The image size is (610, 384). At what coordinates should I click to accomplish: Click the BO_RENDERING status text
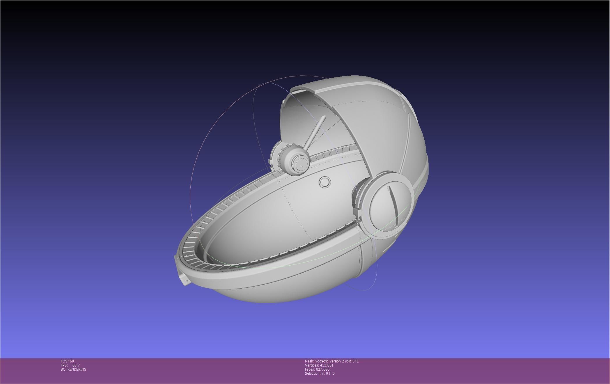(73, 369)
